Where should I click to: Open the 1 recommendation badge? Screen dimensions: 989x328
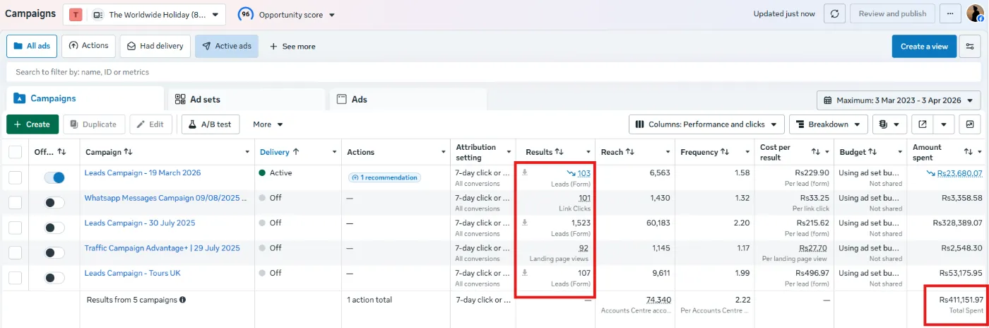click(x=385, y=177)
